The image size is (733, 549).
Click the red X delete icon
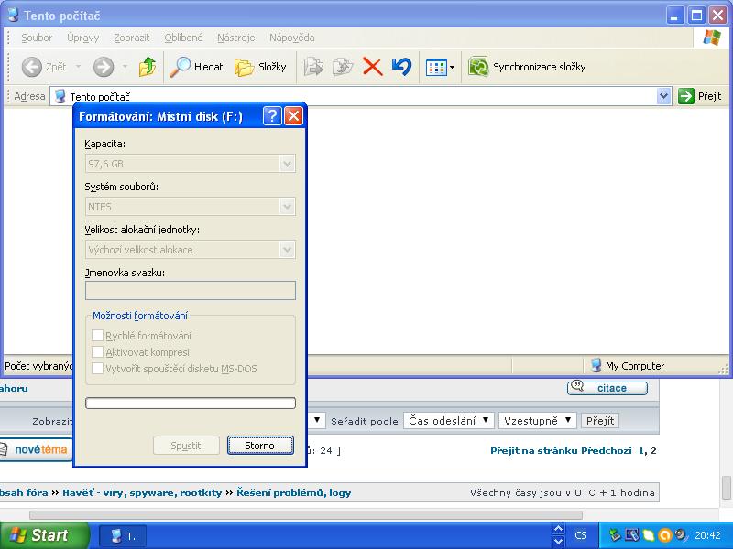(372, 67)
